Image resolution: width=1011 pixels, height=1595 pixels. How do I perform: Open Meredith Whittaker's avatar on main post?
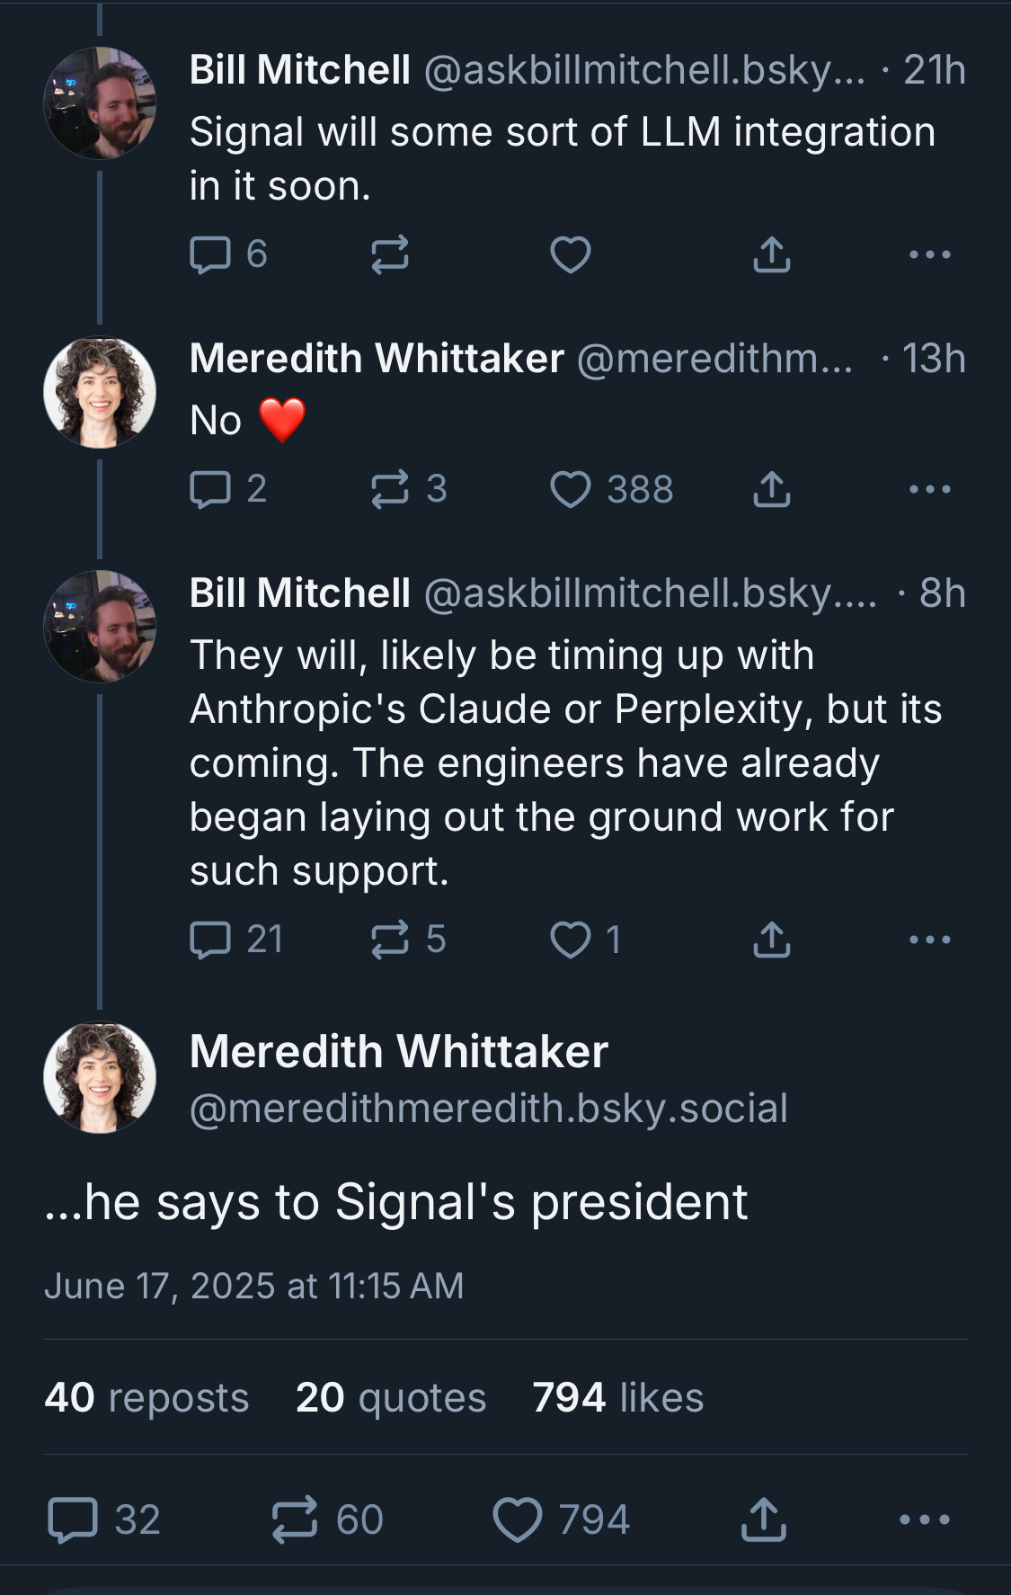coord(100,1077)
